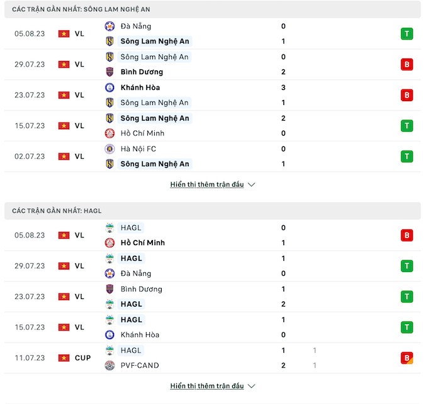Expand more HAGL matches chevron

pyautogui.click(x=252, y=386)
